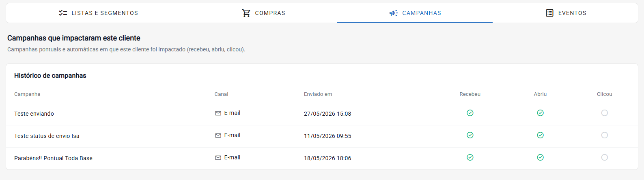Select the Campanha column header
This screenshot has width=644, height=180.
(27, 94)
